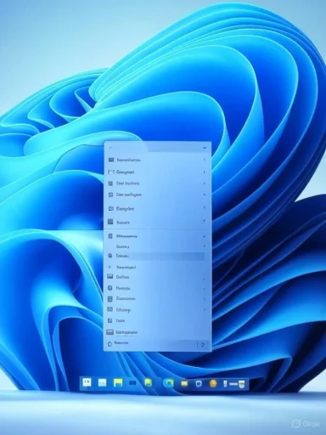Click the menu entry with the small pencil icon
Screen dimensions: 326x435
pos(157,267)
